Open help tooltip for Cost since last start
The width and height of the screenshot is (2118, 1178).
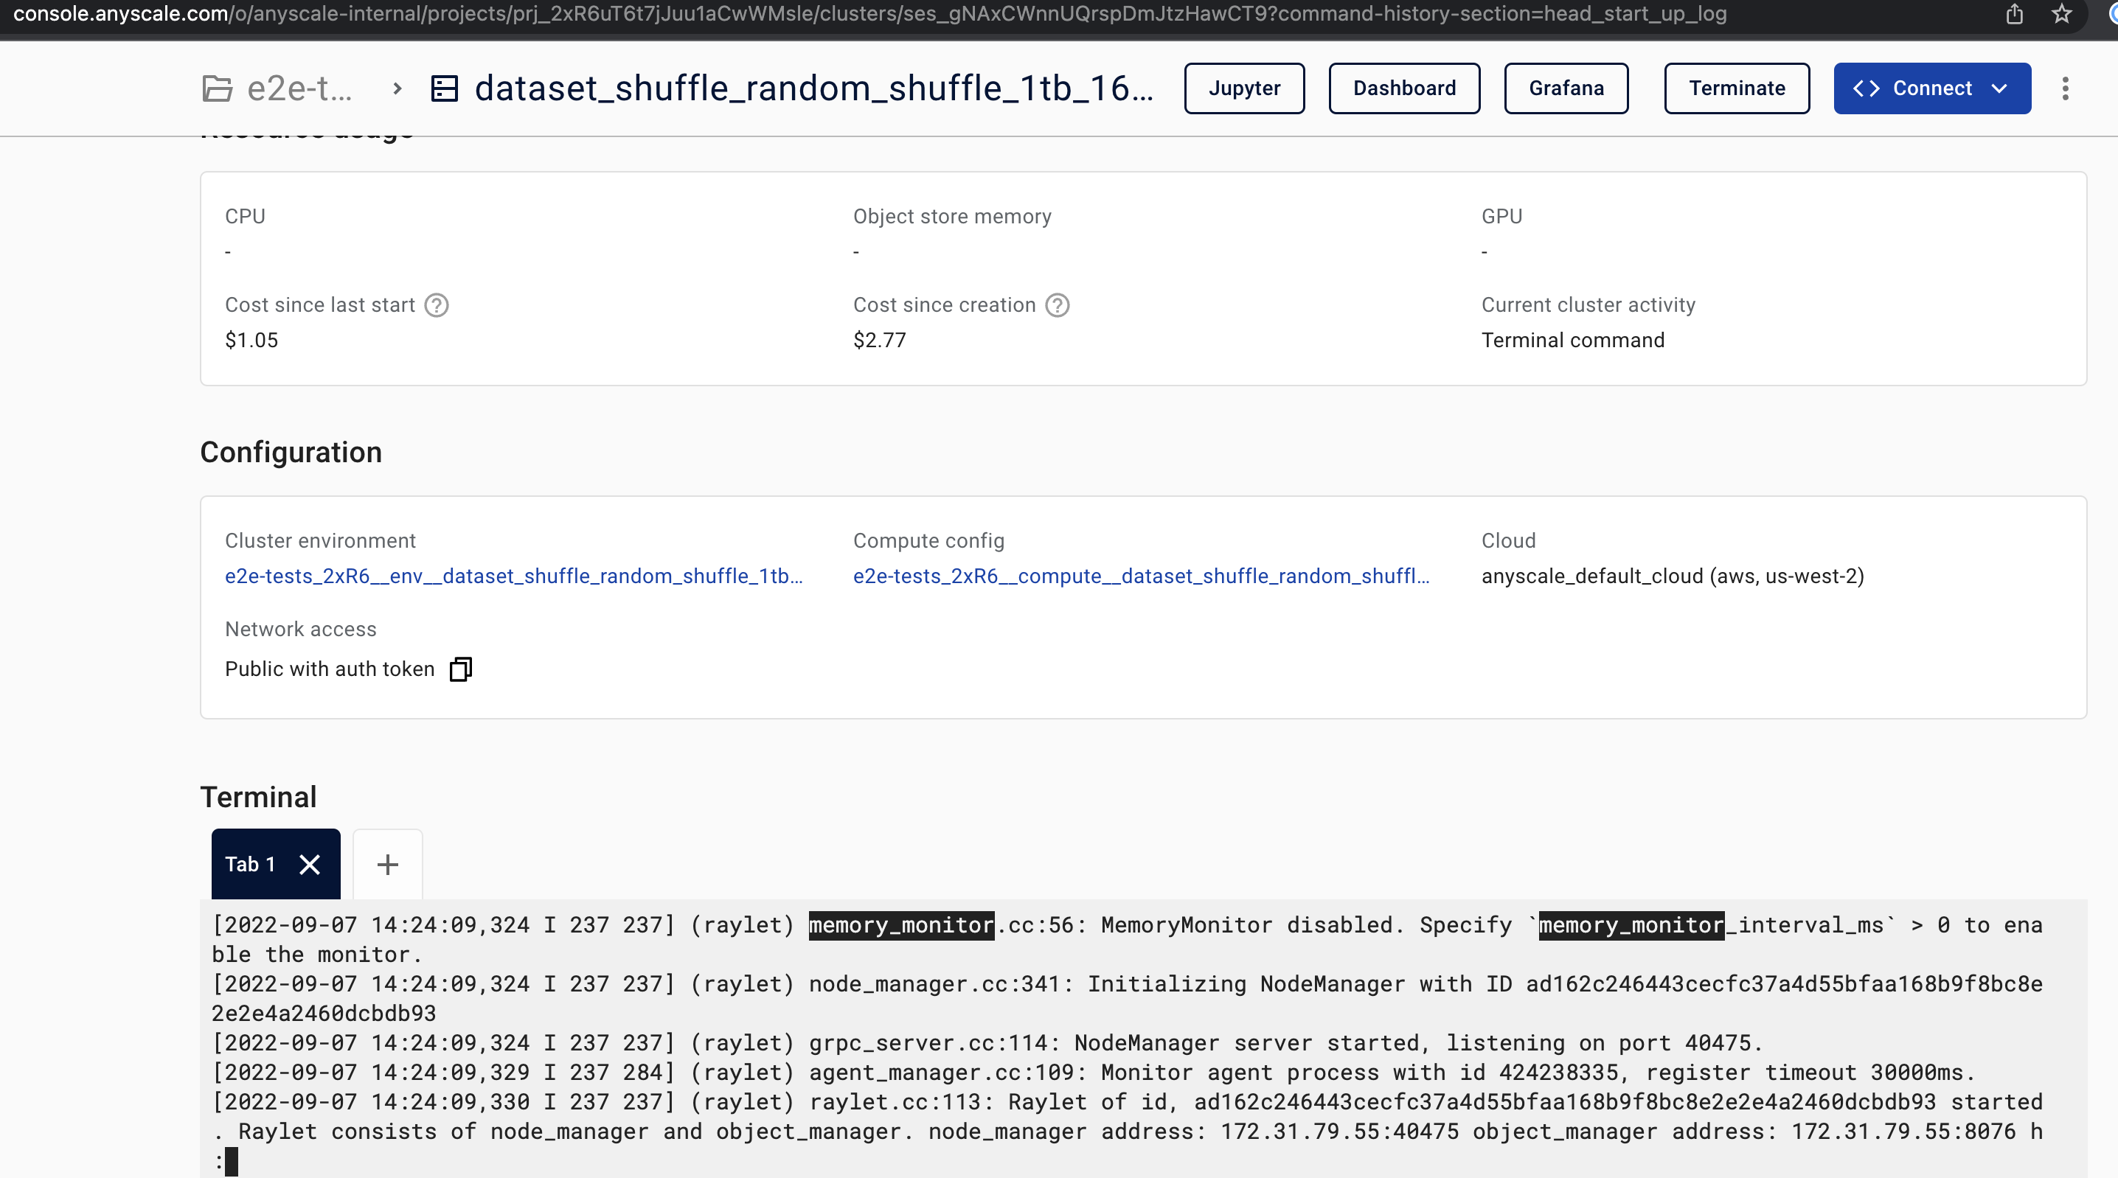coord(437,305)
